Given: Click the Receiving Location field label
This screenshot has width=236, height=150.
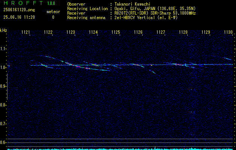Looking at the screenshot, I should (87, 9).
